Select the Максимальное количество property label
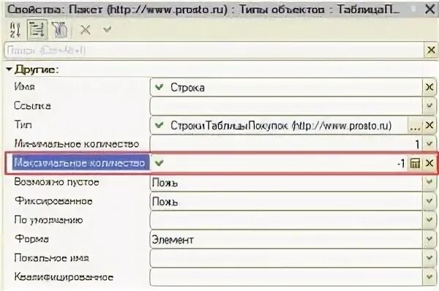Viewport: 439px width, 291px height. [80, 163]
